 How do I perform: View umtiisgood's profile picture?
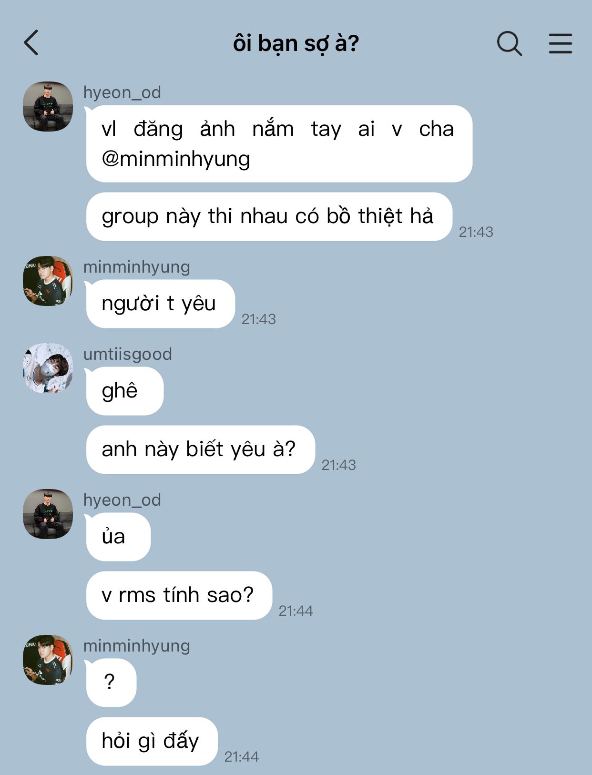(48, 368)
